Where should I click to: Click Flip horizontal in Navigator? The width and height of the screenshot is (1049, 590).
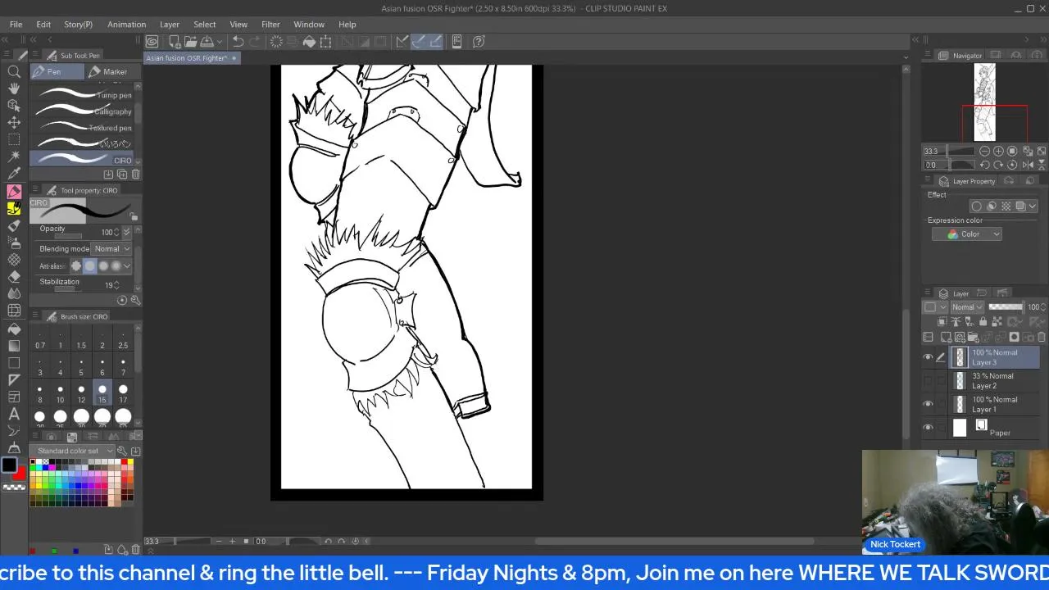click(x=1027, y=165)
